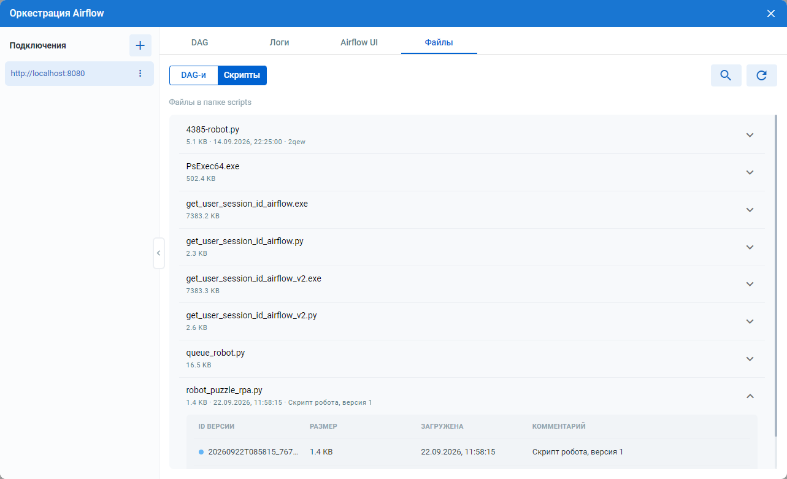Image resolution: width=787 pixels, height=479 pixels.
Task: Refresh the scripts file list
Action: click(762, 75)
